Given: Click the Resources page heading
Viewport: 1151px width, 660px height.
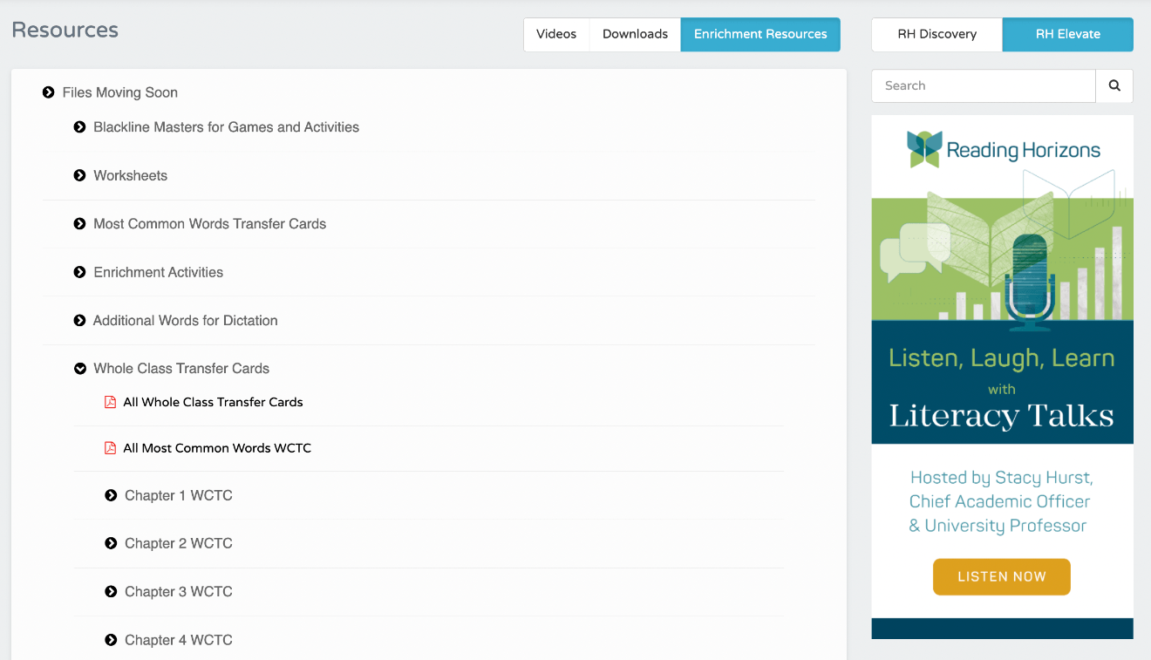Looking at the screenshot, I should click(x=65, y=31).
